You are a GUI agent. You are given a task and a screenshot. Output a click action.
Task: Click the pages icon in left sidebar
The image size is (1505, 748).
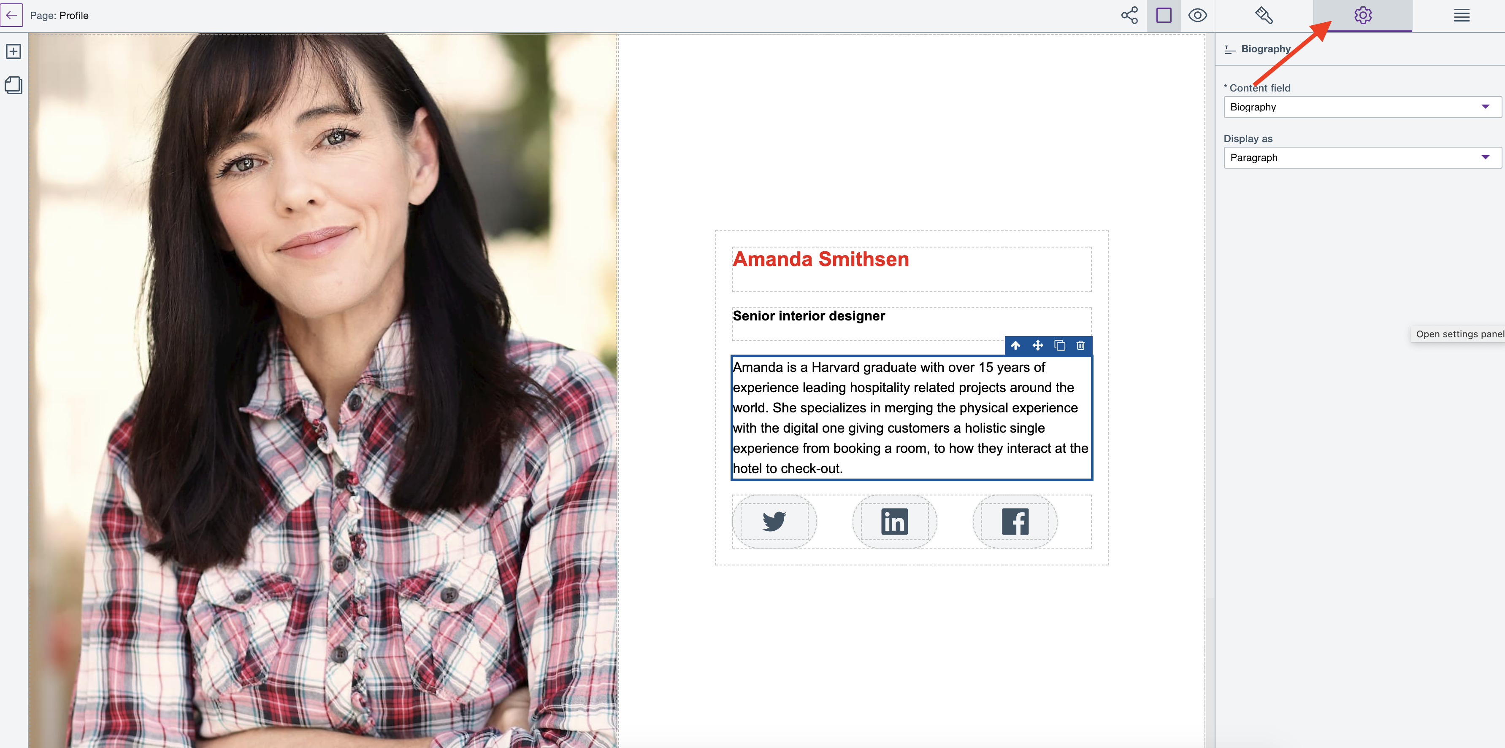pos(14,85)
